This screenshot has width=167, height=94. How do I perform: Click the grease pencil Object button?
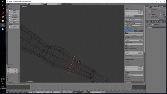click(x=139, y=31)
